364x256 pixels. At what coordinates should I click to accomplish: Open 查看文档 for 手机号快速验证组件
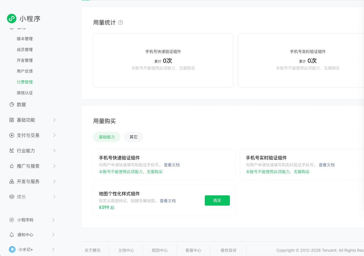click(172, 165)
